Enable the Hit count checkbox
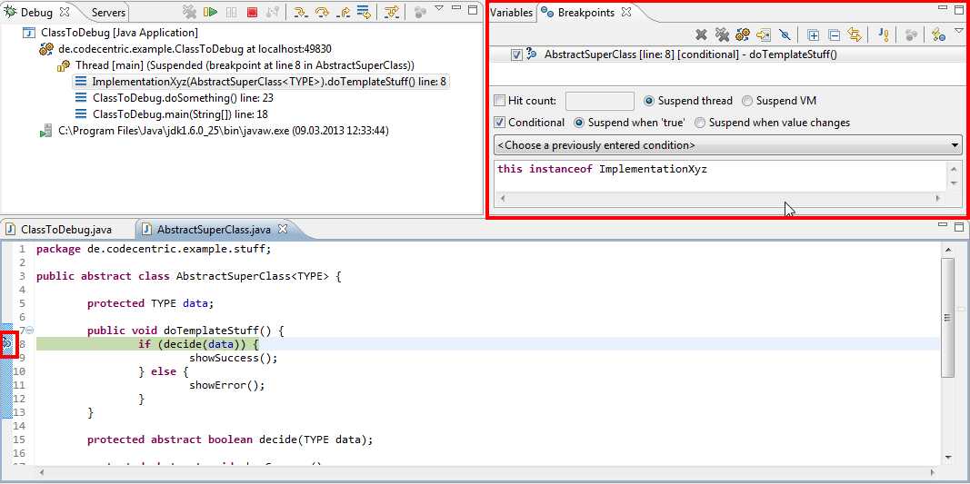This screenshot has width=970, height=484. point(500,101)
